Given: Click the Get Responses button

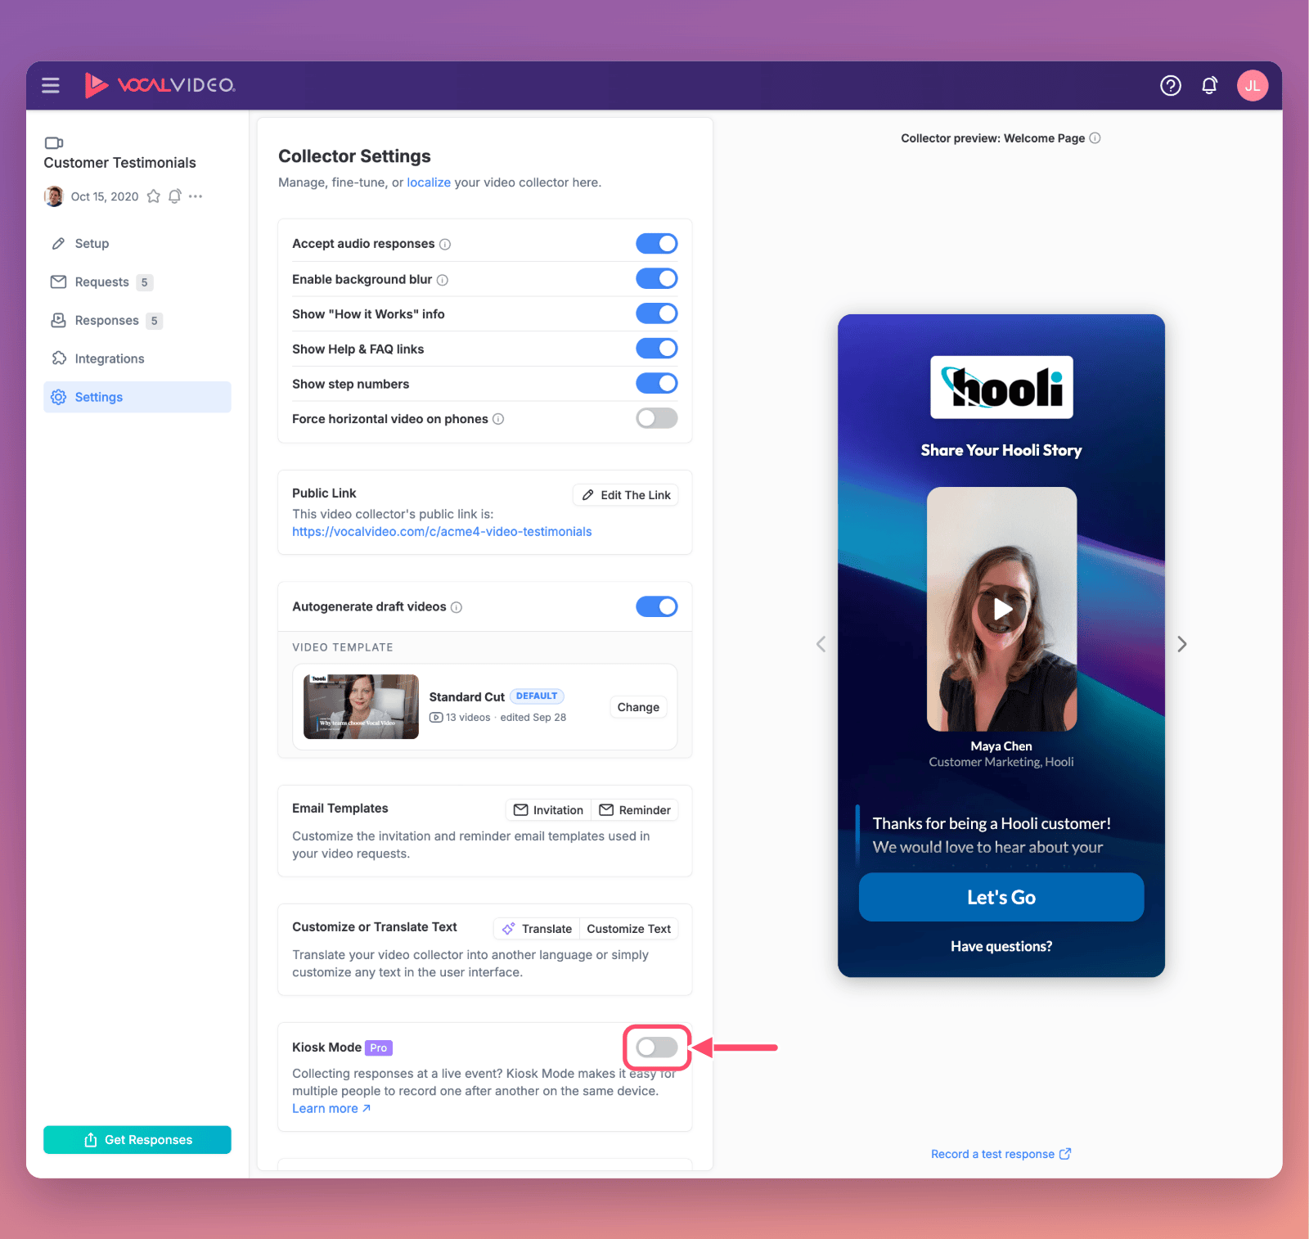Looking at the screenshot, I should coord(137,1140).
